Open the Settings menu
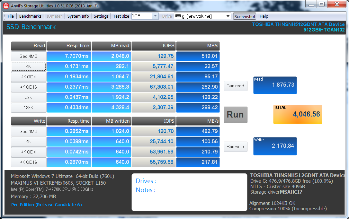Image resolution: width=349 pixels, height=219 pixels. (101, 16)
